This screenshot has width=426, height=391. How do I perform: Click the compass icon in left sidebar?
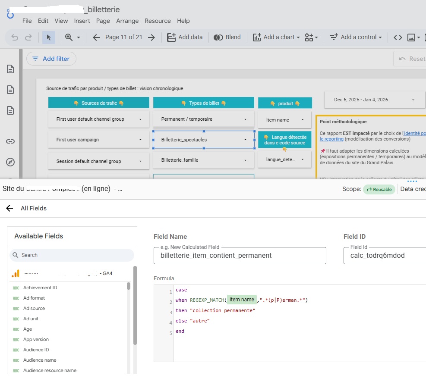pyautogui.click(x=10, y=162)
